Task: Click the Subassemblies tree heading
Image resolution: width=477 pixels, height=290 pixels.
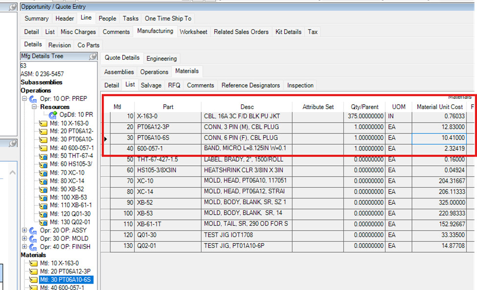Action: (42, 82)
